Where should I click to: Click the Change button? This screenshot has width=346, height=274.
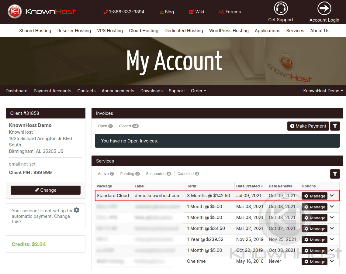(x=46, y=190)
